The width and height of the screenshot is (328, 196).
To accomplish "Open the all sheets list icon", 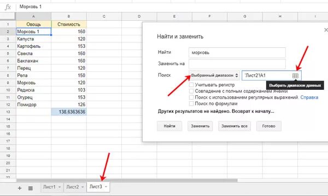I will point(31,188).
